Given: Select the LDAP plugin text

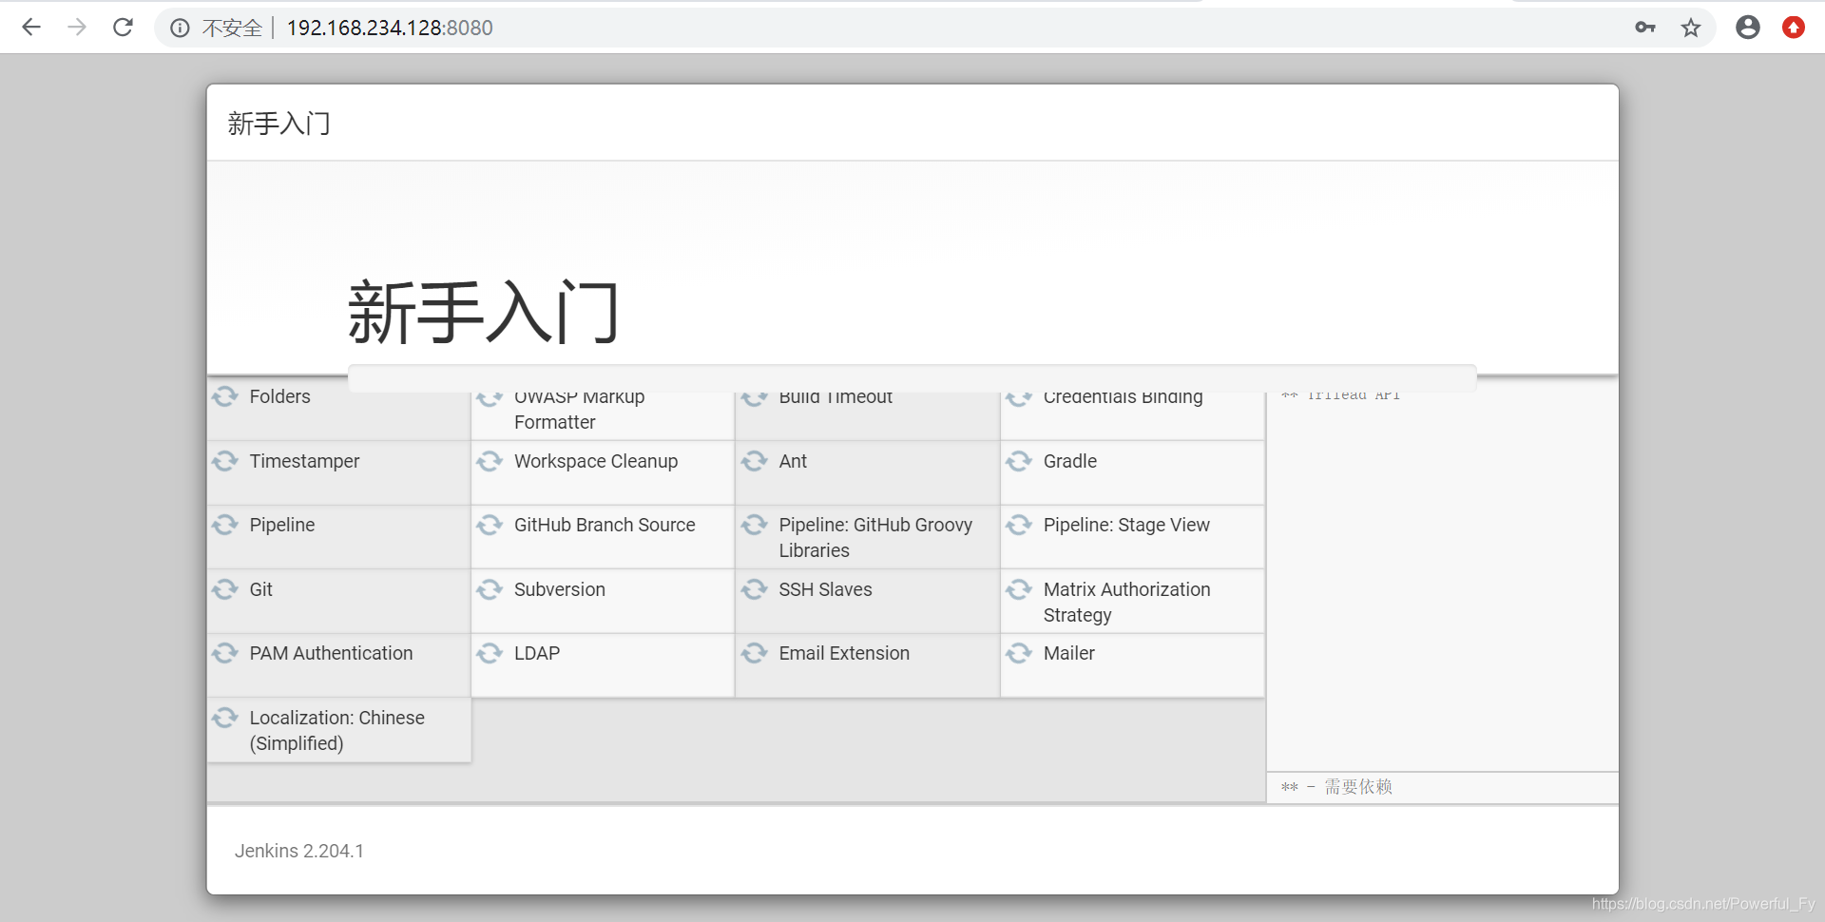Looking at the screenshot, I should (537, 653).
